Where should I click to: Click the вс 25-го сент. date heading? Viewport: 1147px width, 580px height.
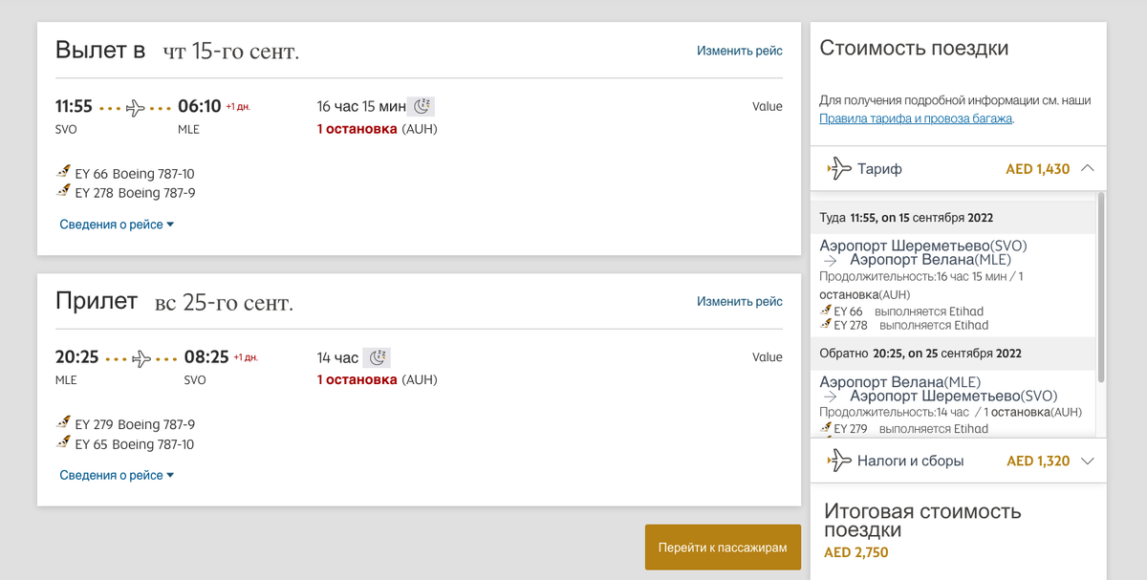(x=224, y=303)
